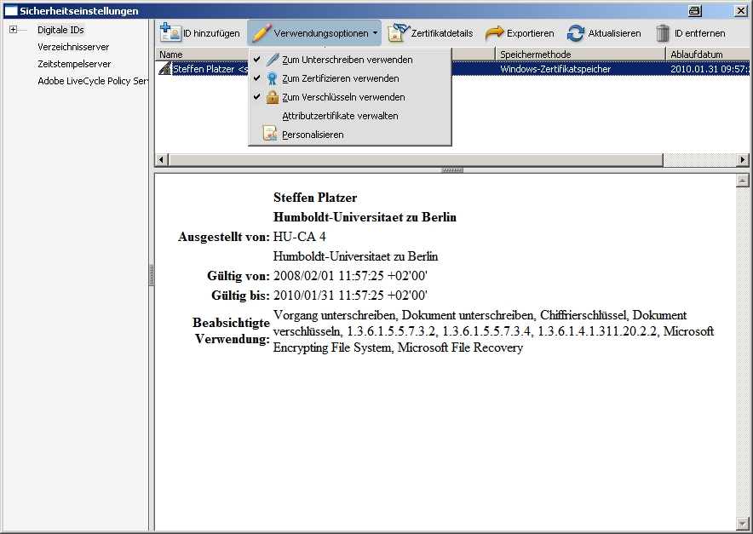
Task: Sort list by Speichermethode column header
Action: click(x=579, y=55)
